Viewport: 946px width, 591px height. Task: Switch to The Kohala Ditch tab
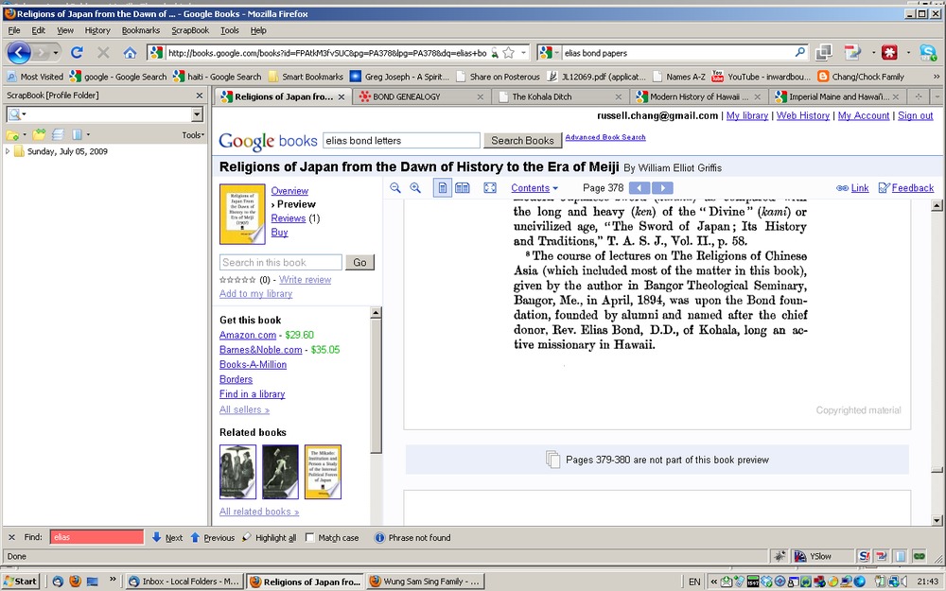(x=560, y=96)
